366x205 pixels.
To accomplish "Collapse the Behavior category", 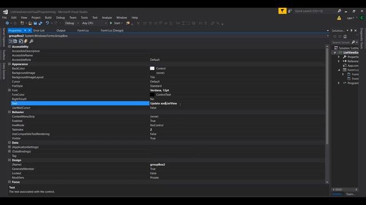I will point(10,112).
